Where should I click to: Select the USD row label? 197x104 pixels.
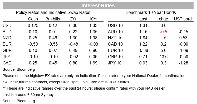(x=7, y=25)
